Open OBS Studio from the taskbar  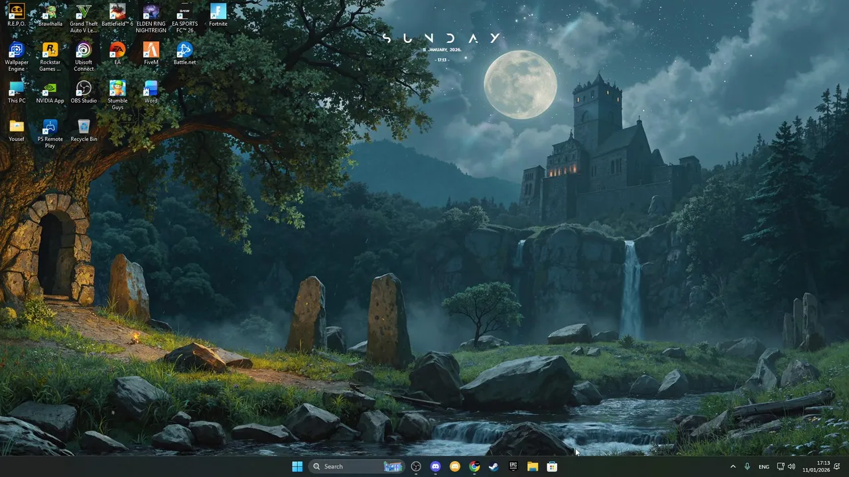[x=416, y=466]
